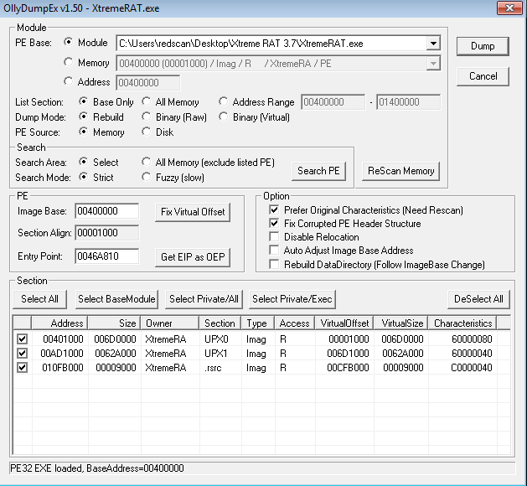This screenshot has height=486, width=527.
Task: Click Get EIP as OEP button
Action: tap(193, 257)
